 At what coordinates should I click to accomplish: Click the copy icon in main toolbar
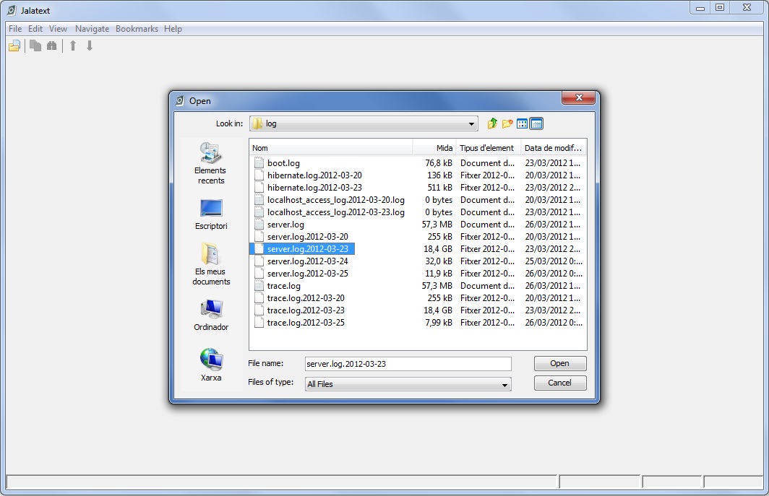[x=35, y=46]
